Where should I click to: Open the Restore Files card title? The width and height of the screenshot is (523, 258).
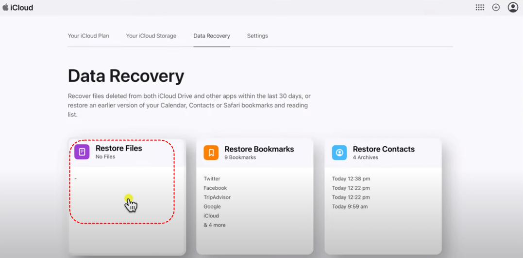(x=119, y=148)
